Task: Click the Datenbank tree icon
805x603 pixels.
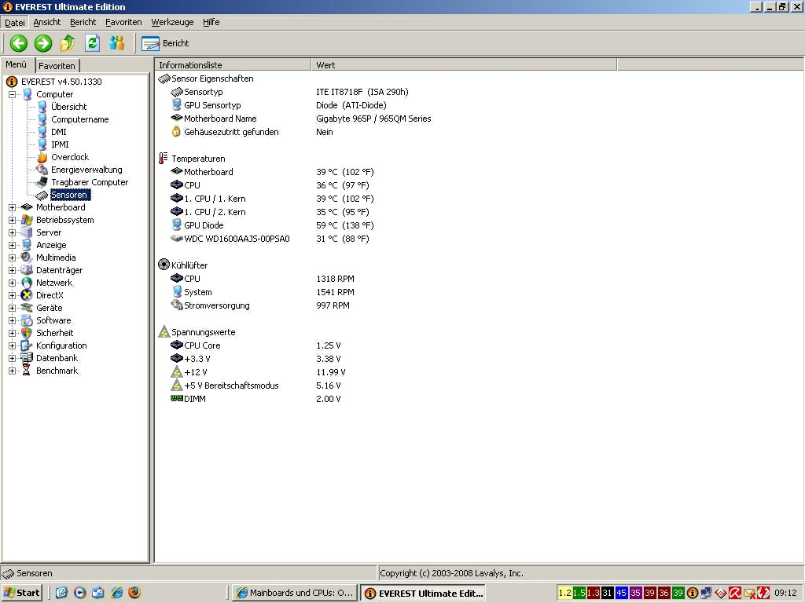Action: click(27, 358)
